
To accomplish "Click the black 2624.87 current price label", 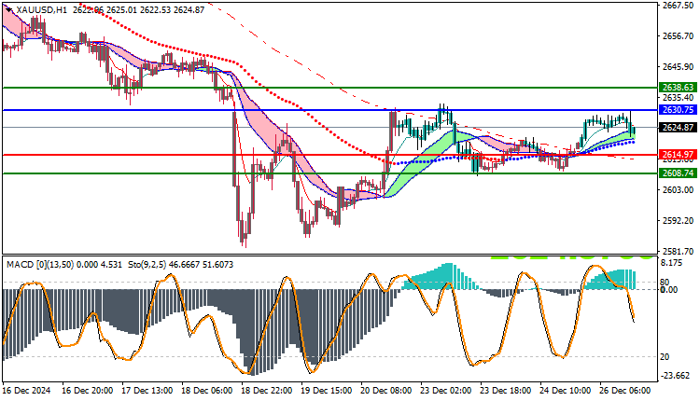I will coord(678,128).
